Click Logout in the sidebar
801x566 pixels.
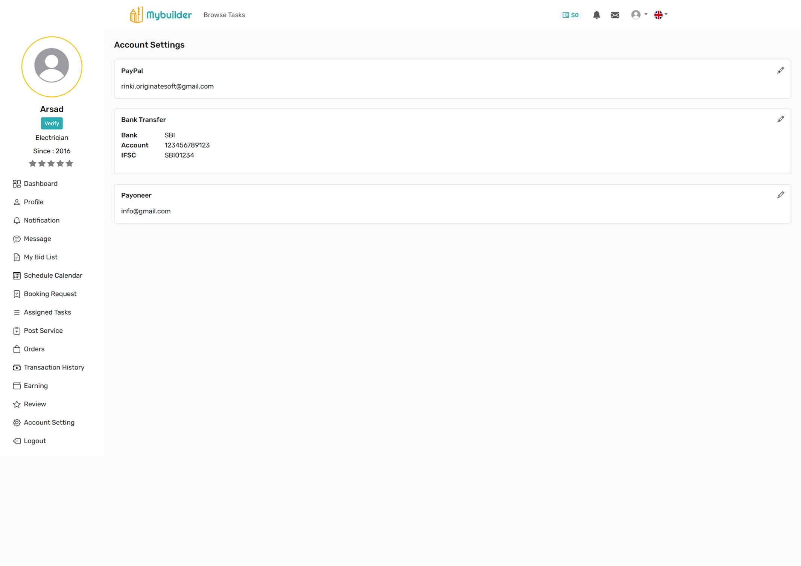[35, 441]
